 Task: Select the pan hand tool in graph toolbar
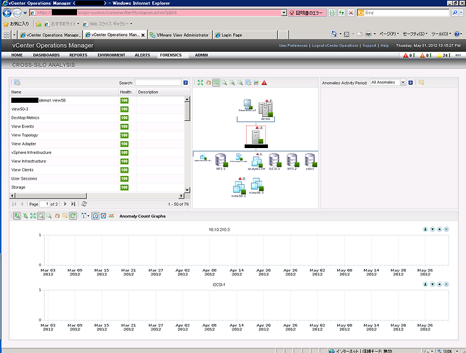pyautogui.click(x=57, y=216)
